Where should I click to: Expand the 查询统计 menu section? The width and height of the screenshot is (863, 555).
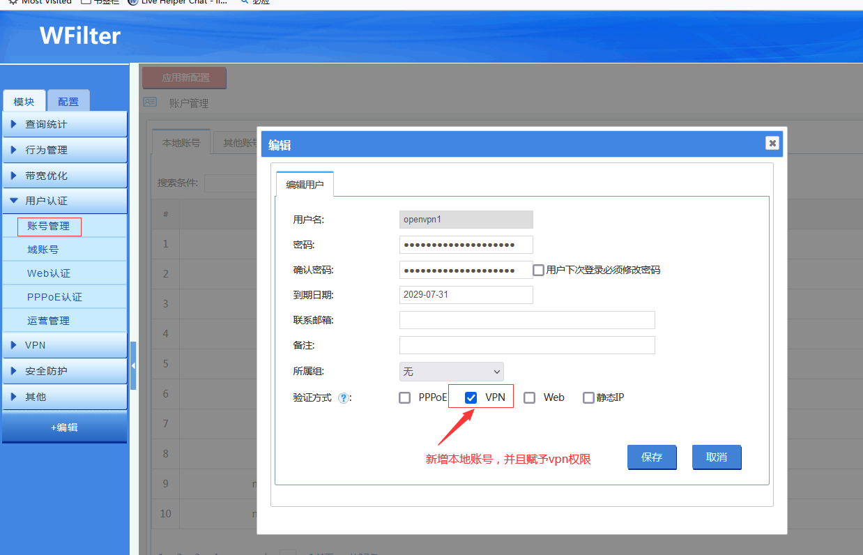coord(64,124)
